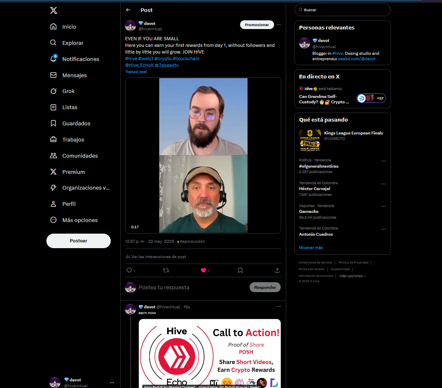The image size is (442, 388).
Task: Click the Comunidades people icon
Action: (53, 156)
